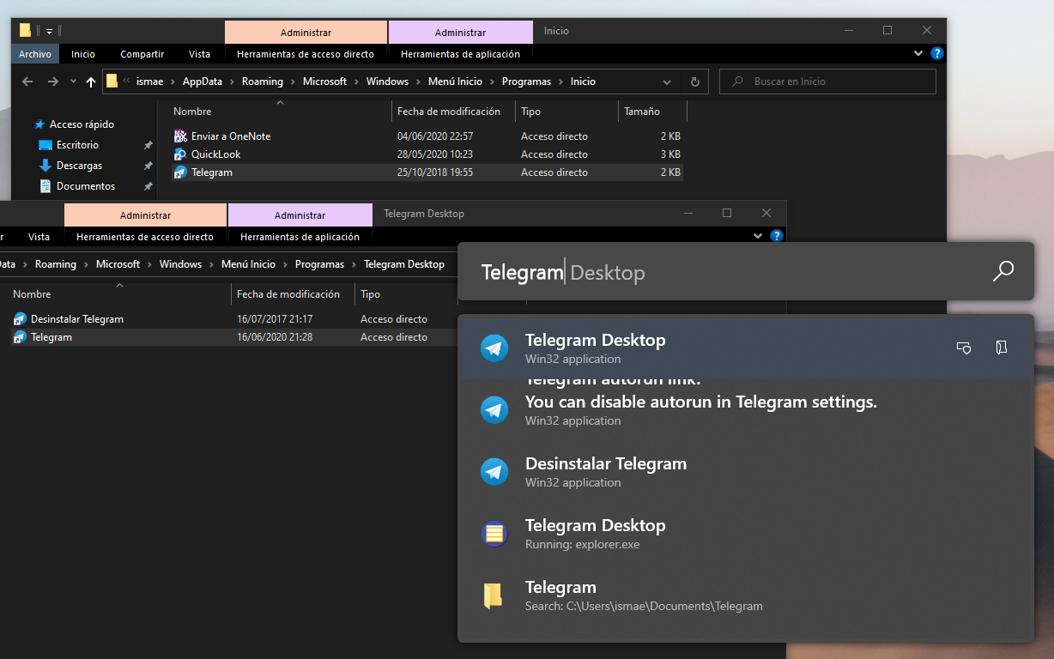The height and width of the screenshot is (659, 1054).
Task: Expand address bar history dropdown in Inicio window
Action: 667,82
